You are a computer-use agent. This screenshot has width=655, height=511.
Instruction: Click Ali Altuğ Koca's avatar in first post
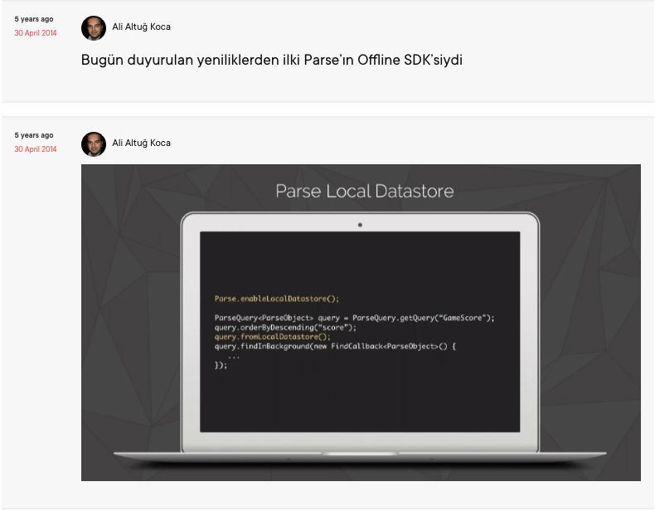click(94, 27)
